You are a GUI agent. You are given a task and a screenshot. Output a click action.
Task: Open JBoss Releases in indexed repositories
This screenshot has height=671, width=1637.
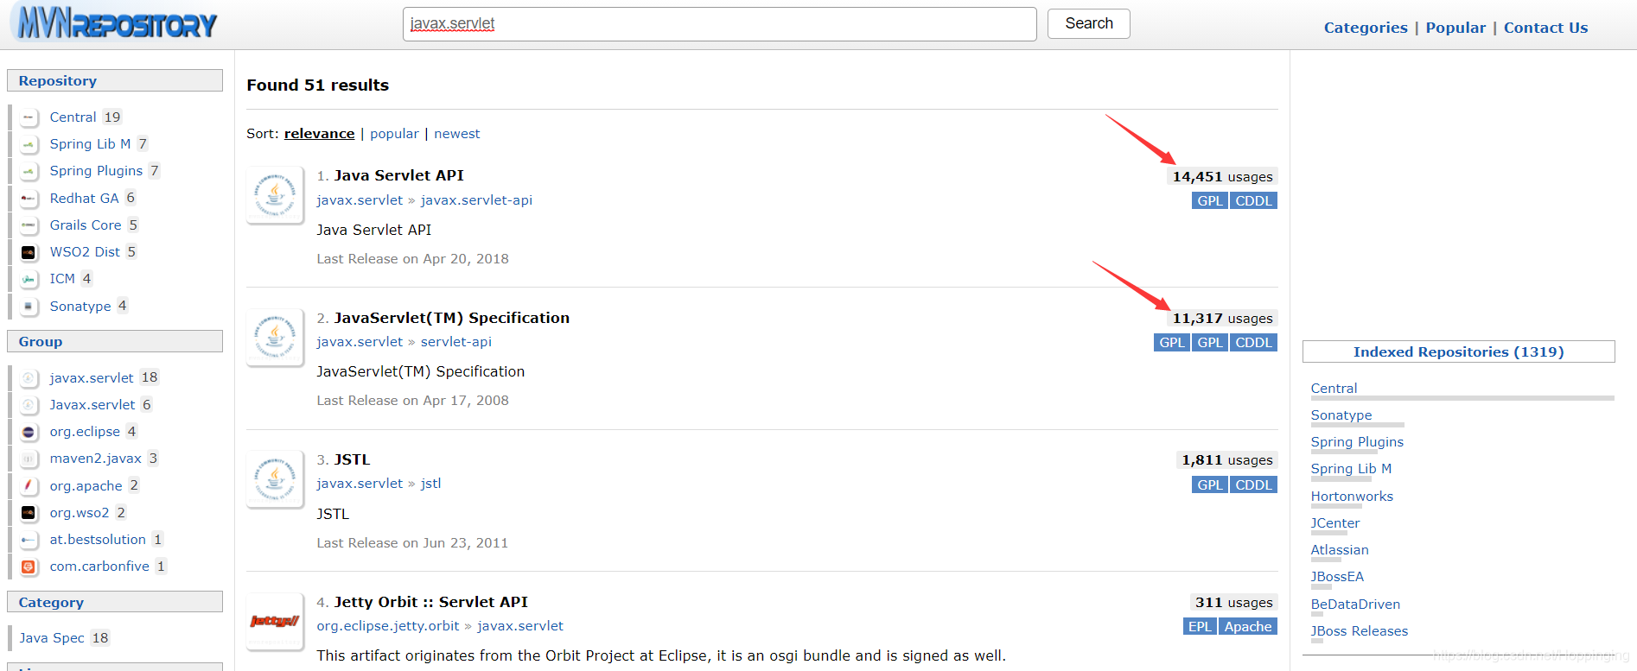pos(1359,631)
